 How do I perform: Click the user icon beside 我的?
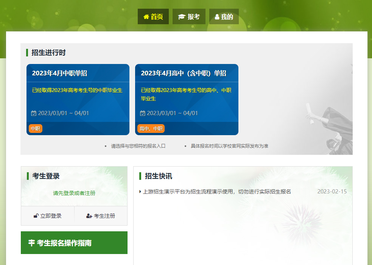point(217,17)
